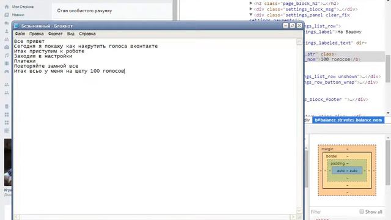Screen dimensions: 391x220
Task: Click the '100 голосов' text in DOM tree
Action: coord(335,59)
